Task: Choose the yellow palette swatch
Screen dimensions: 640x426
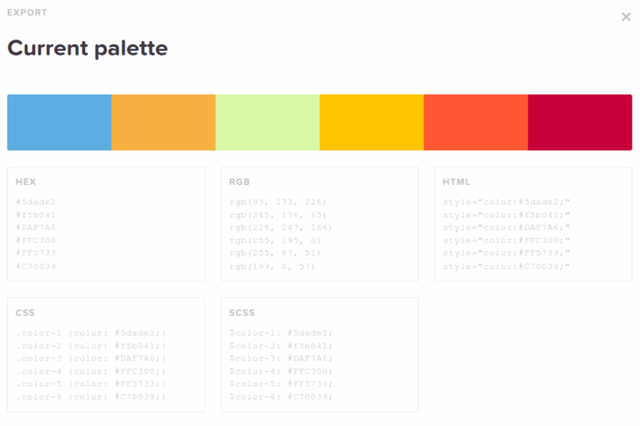Action: (372, 122)
